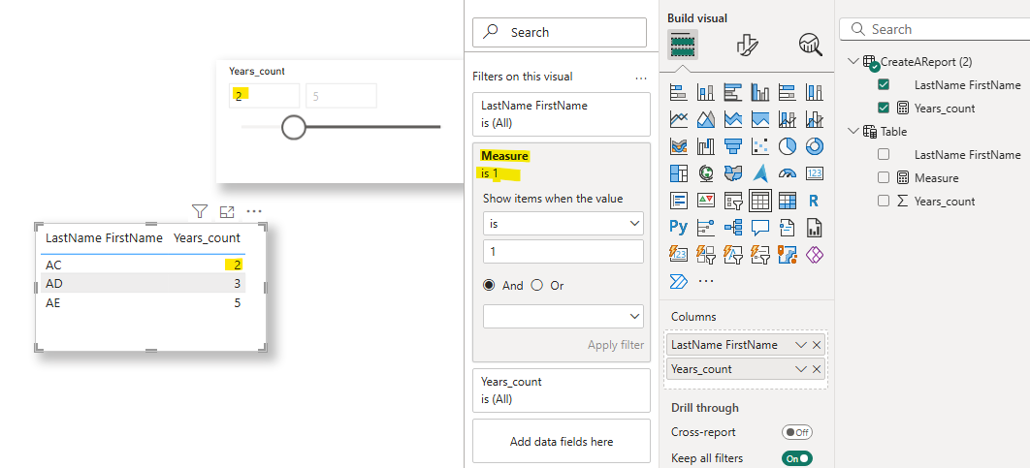The height and width of the screenshot is (468, 1030).
Task: Select the And radio button
Action: [x=489, y=286]
